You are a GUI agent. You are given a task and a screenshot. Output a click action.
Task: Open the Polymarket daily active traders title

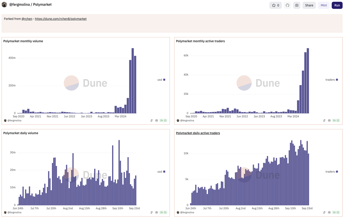tap(198, 133)
